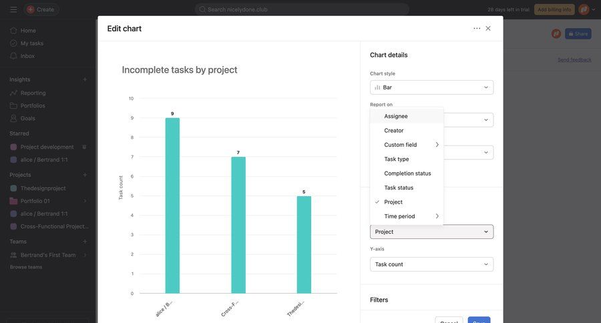This screenshot has width=601, height=323.
Task: Click the Starred section label
Action: click(19, 133)
